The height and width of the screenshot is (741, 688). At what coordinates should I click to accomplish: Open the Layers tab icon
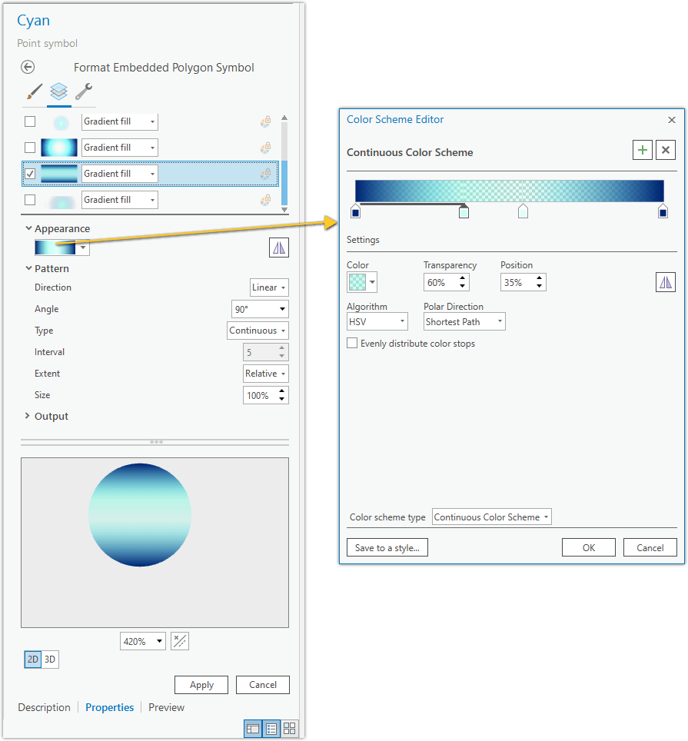pos(58,91)
